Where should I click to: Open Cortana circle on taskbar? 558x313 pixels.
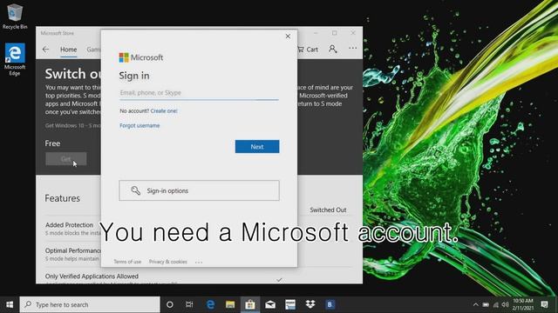pos(170,304)
